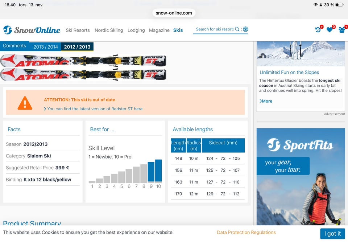Select the 170 length row value

178,194
